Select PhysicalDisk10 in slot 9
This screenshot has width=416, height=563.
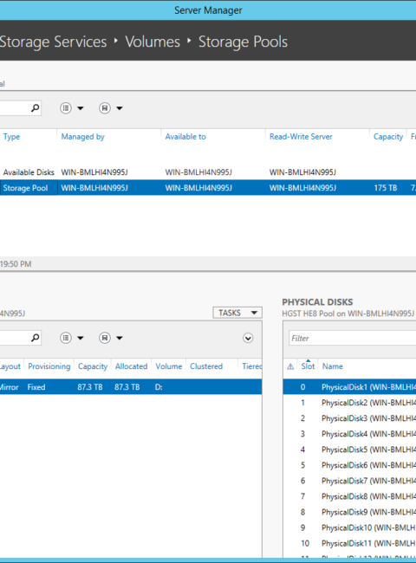(349, 527)
